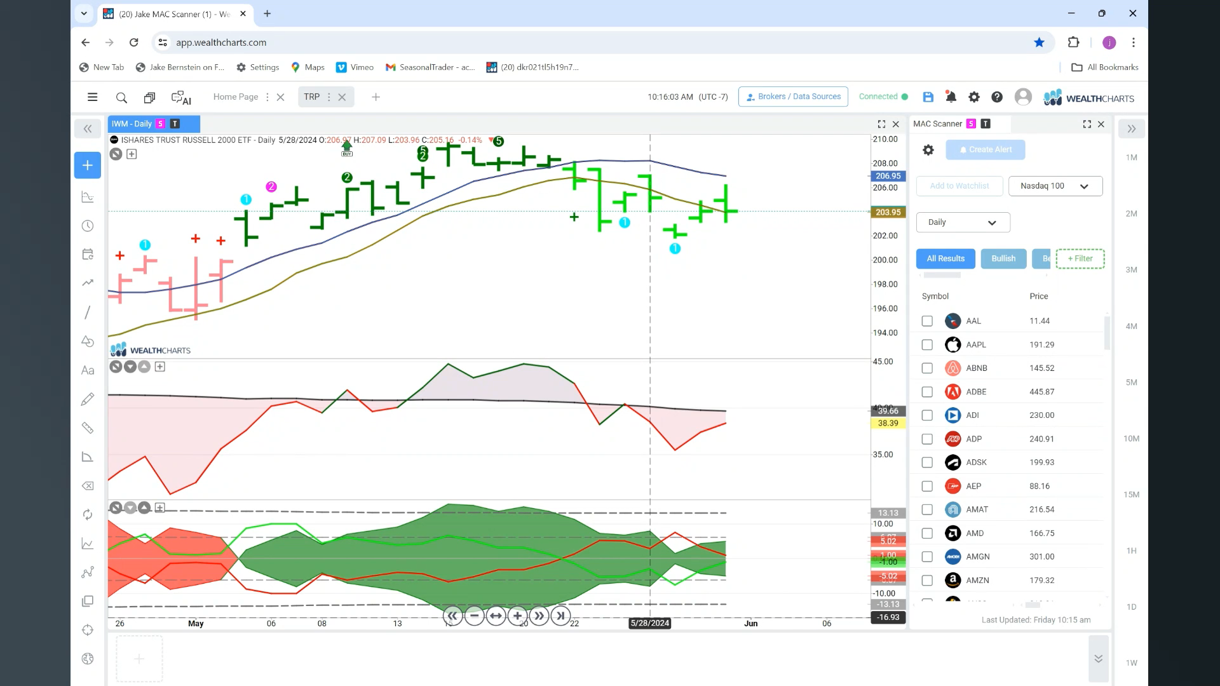This screenshot has height=686, width=1220.
Task: Expand the right panel double chevron
Action: (1131, 129)
